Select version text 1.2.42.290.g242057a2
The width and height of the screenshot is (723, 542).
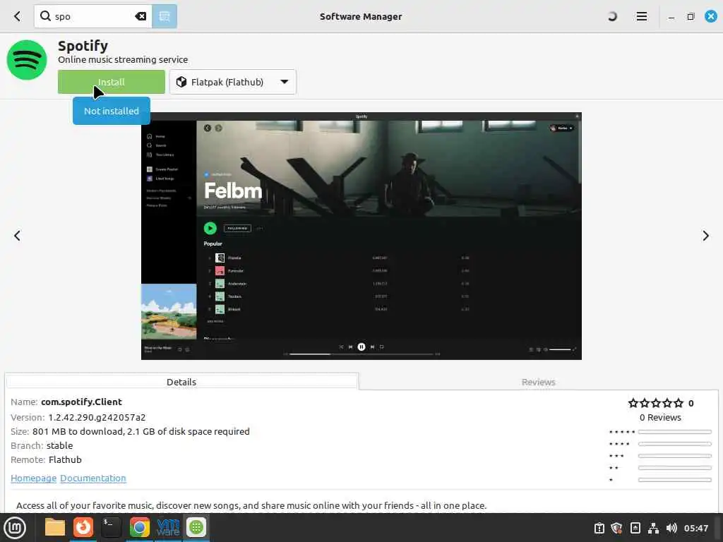tap(97, 417)
